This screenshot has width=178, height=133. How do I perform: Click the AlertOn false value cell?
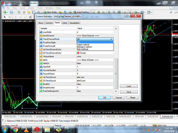coord(95,64)
